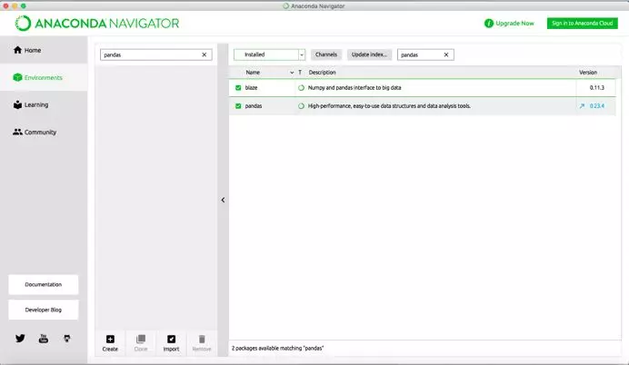The width and height of the screenshot is (629, 365).
Task: Click the Home house icon
Action: tap(17, 50)
